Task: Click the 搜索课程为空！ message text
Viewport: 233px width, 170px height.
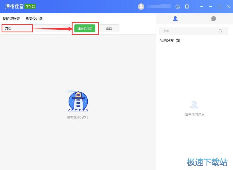Action: [78, 117]
